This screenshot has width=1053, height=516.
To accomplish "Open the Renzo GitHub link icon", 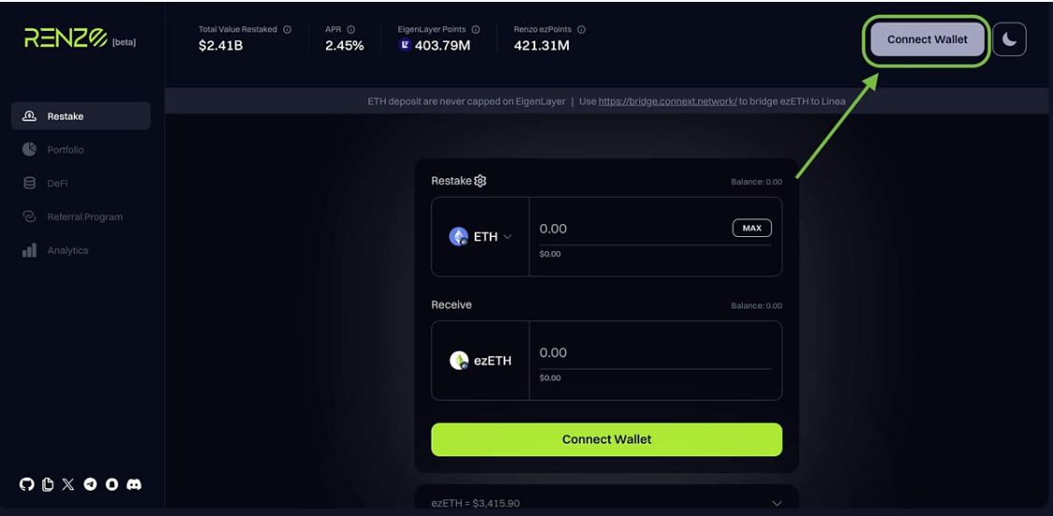I will click(x=27, y=484).
